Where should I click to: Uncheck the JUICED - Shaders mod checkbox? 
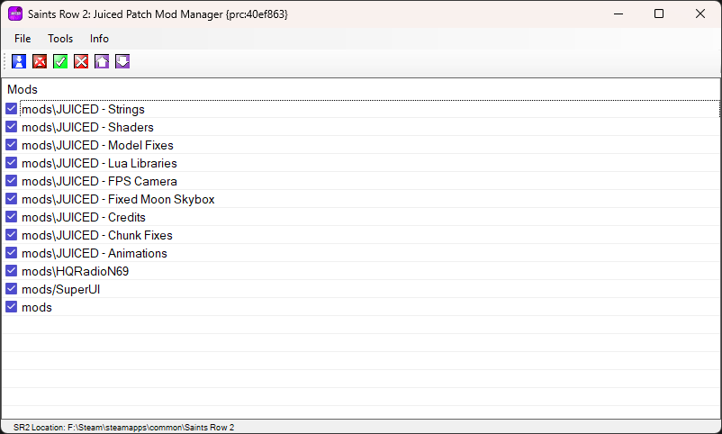point(12,127)
